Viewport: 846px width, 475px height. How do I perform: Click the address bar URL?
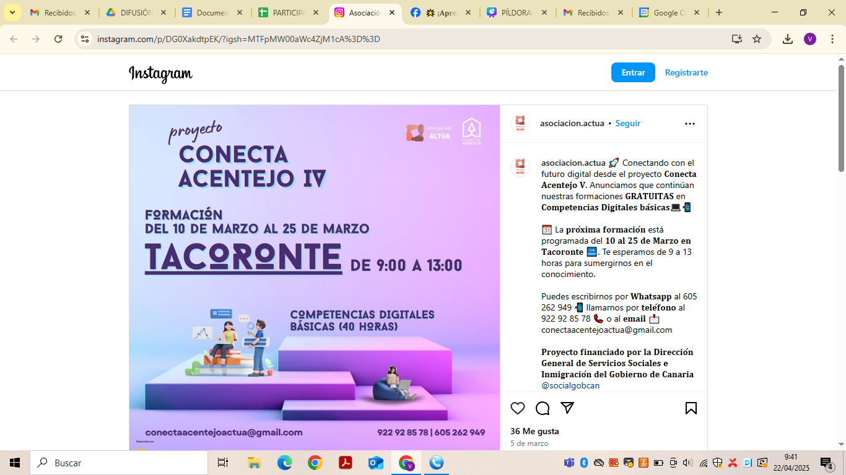(238, 39)
